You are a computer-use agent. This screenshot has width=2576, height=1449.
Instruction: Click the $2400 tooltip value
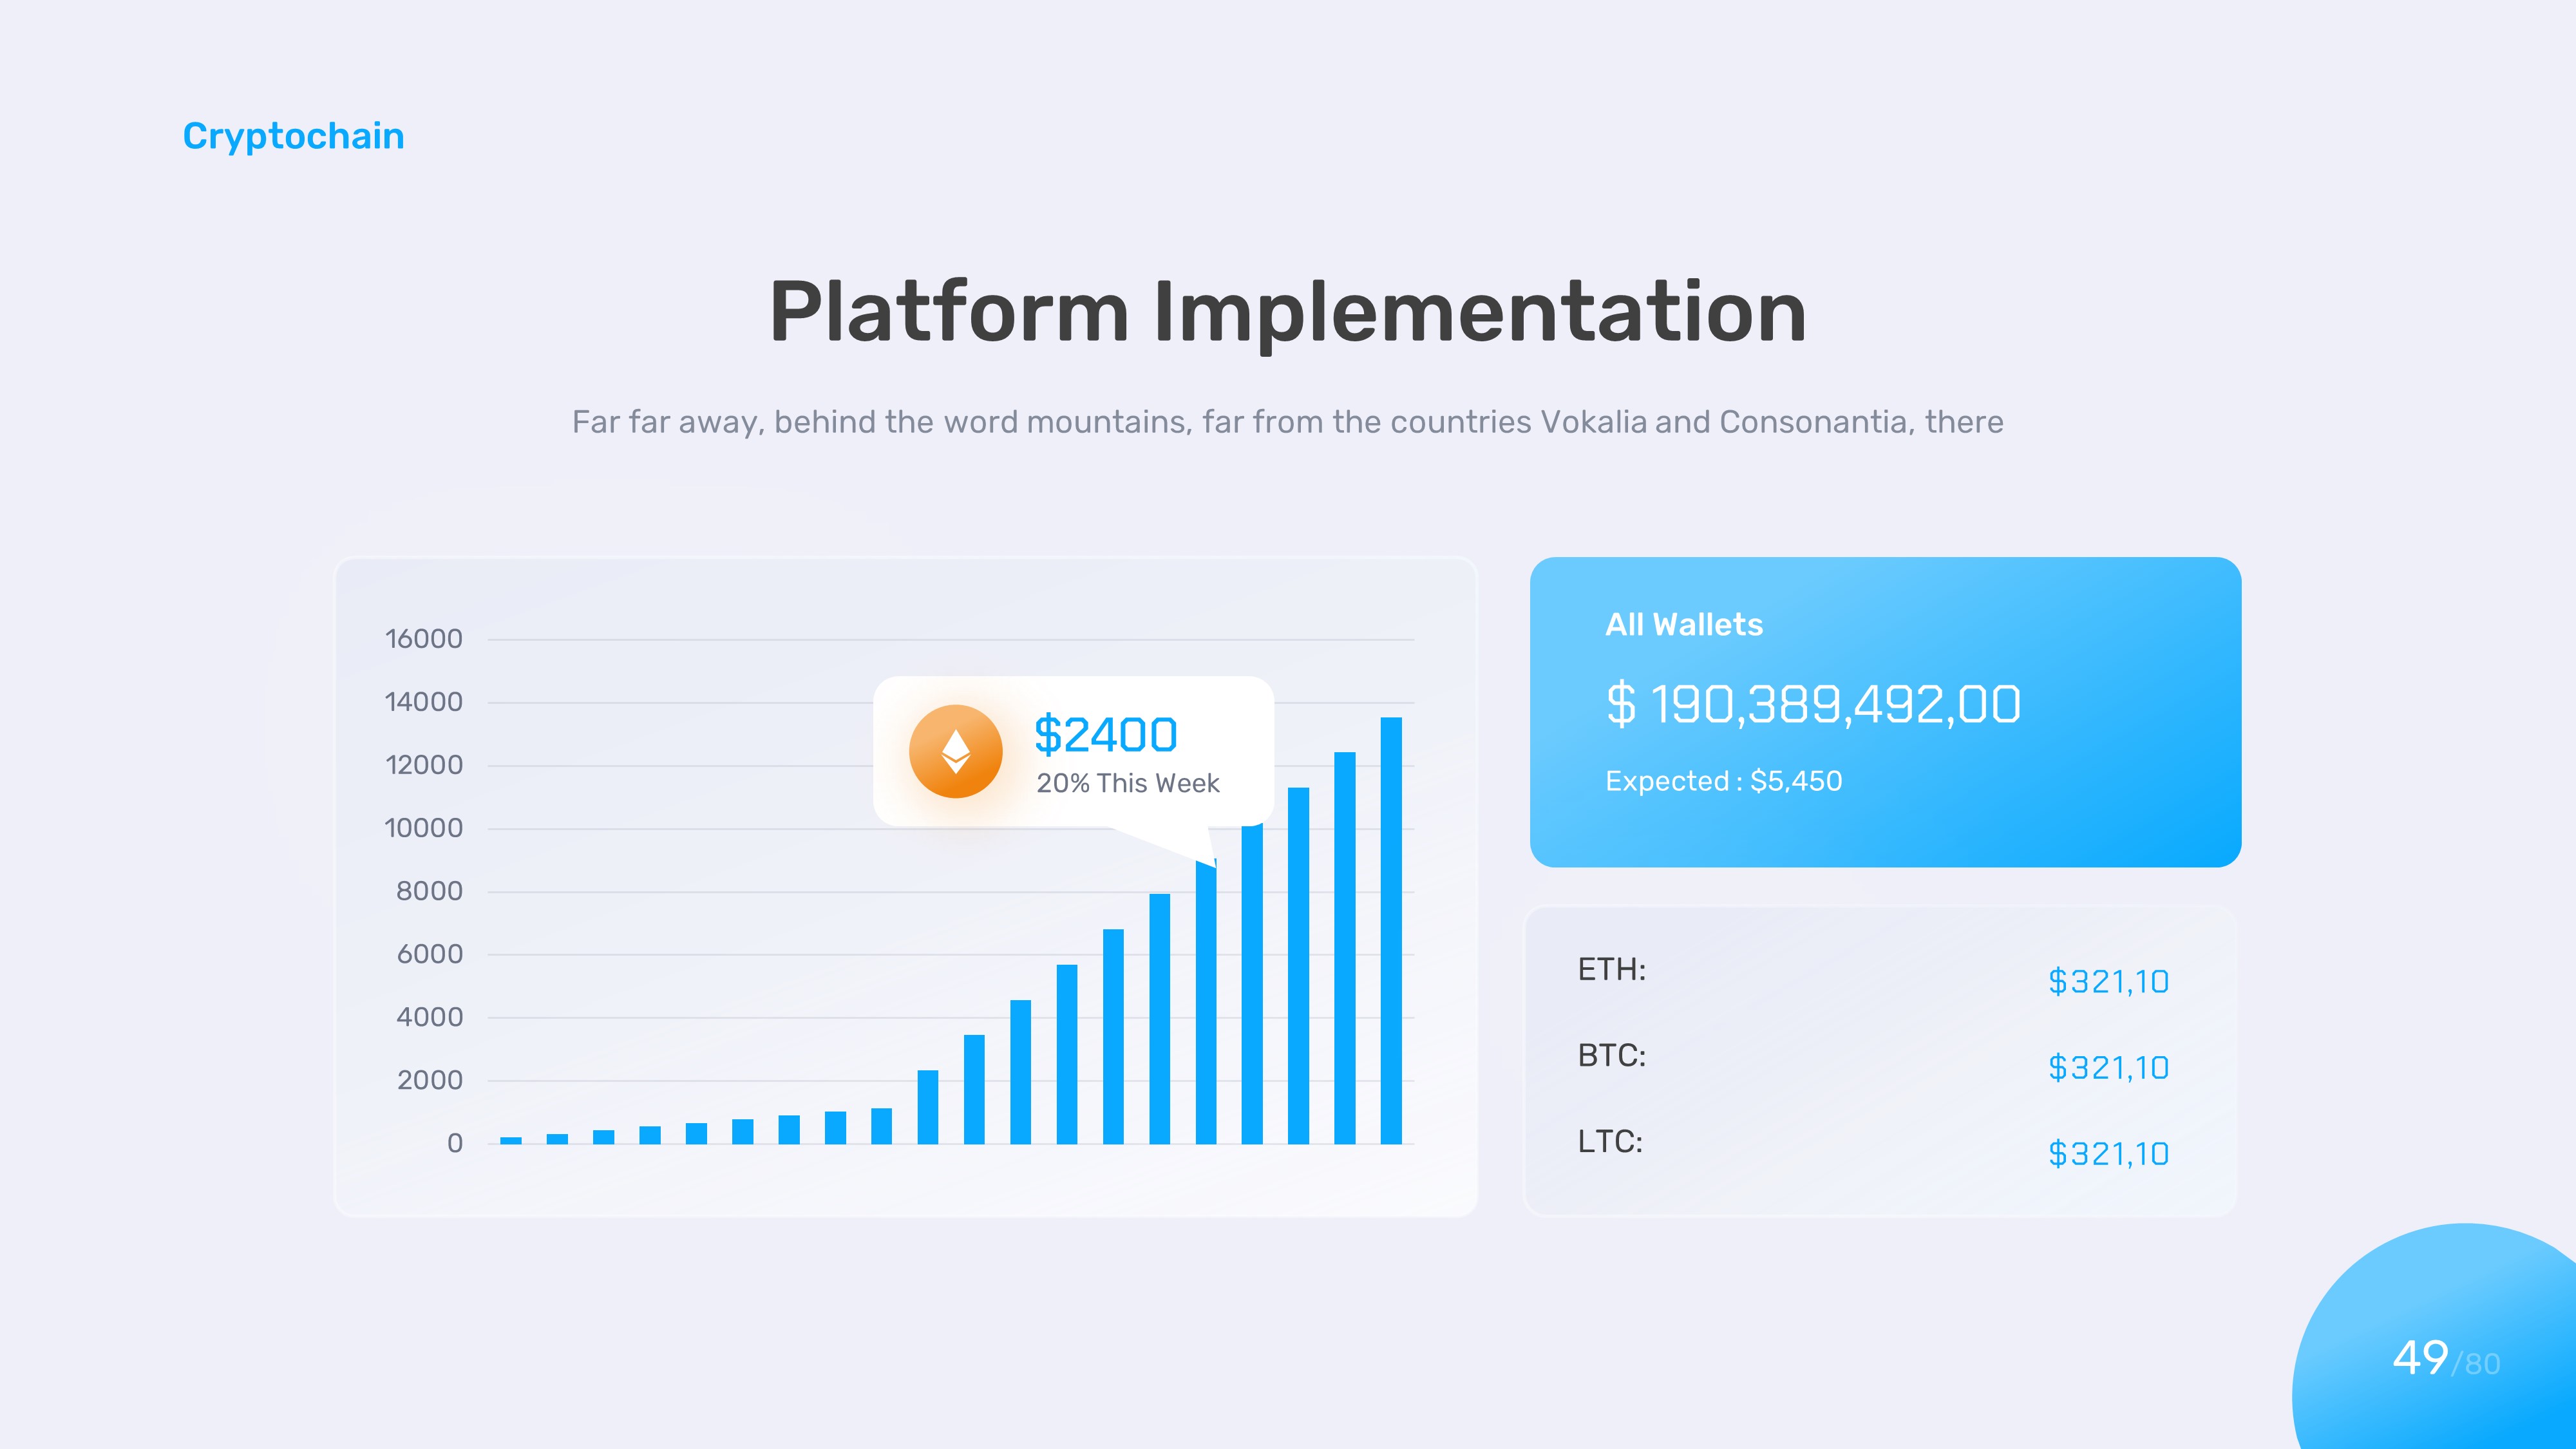tap(1105, 735)
